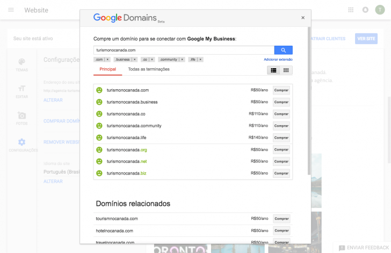Click the blue search magnifier button
Image resolution: width=391 pixels, height=253 pixels.
pyautogui.click(x=283, y=50)
